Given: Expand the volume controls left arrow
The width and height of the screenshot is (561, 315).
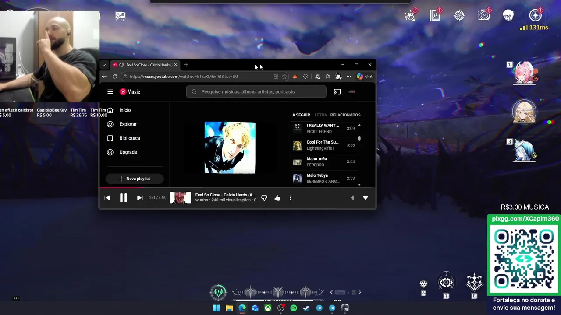Looking at the screenshot, I should coord(352,198).
